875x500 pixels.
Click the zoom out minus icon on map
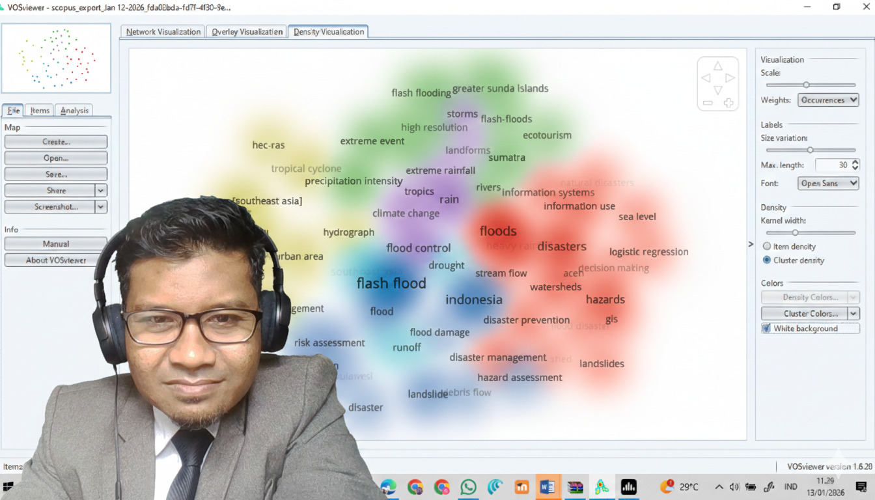pyautogui.click(x=708, y=103)
